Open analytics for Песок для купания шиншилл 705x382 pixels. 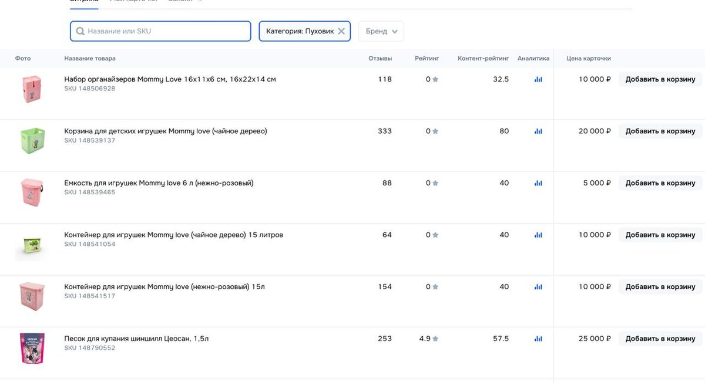(538, 339)
